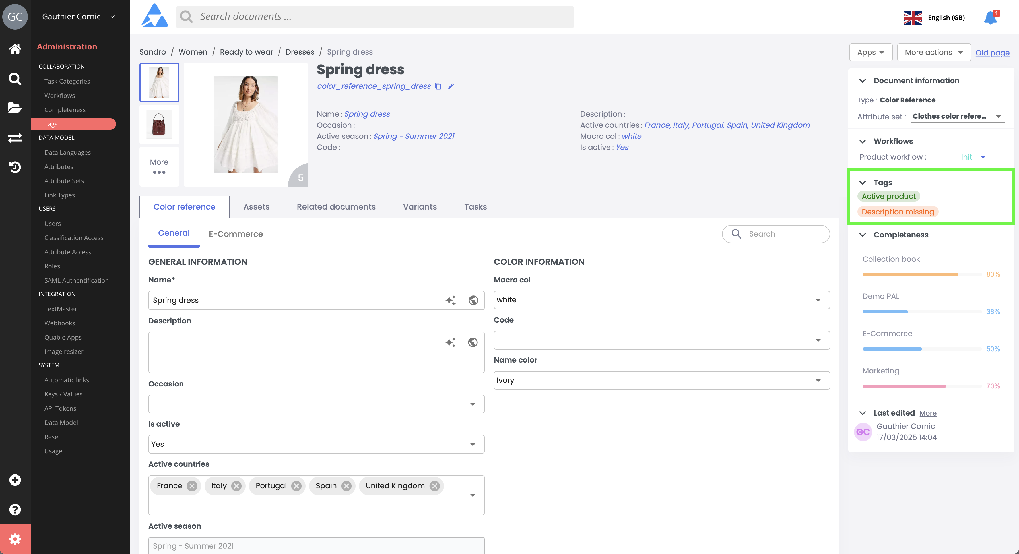Click the plus create icon in sidebar
The width and height of the screenshot is (1019, 554).
(x=15, y=480)
